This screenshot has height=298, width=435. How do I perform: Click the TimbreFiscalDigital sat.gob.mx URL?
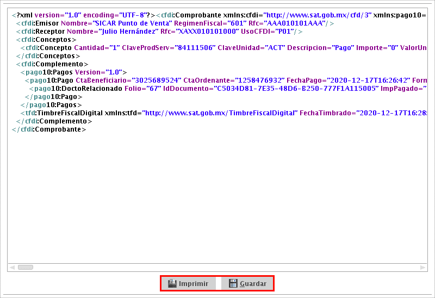(220, 113)
